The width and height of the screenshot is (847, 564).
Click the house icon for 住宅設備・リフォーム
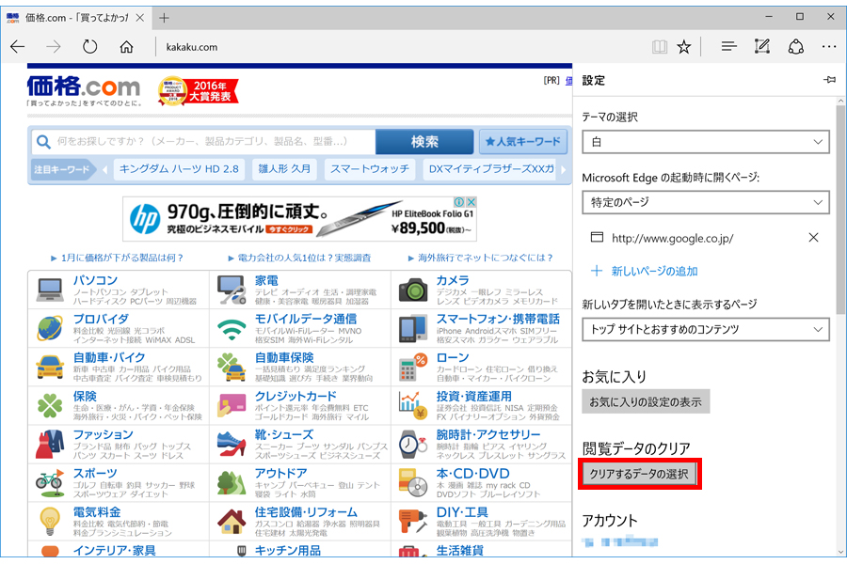[232, 521]
